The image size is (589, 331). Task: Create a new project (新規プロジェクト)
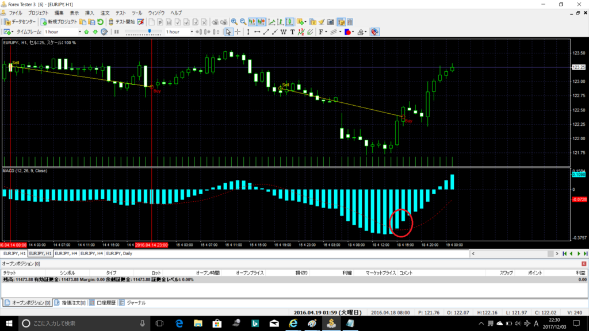tap(59, 22)
